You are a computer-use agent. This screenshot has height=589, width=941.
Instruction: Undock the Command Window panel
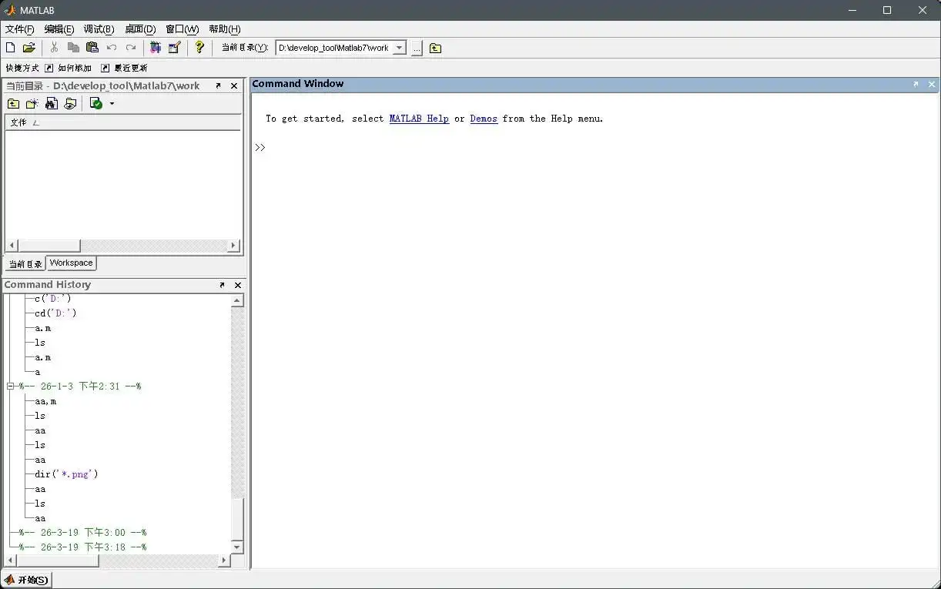tap(916, 84)
